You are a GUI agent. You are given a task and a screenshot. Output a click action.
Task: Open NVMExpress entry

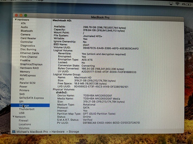click(x=28, y=75)
